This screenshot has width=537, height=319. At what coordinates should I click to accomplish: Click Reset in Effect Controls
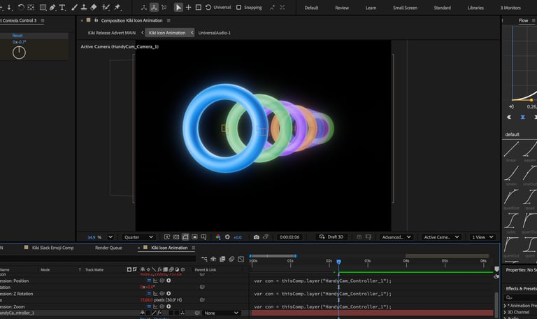point(17,35)
